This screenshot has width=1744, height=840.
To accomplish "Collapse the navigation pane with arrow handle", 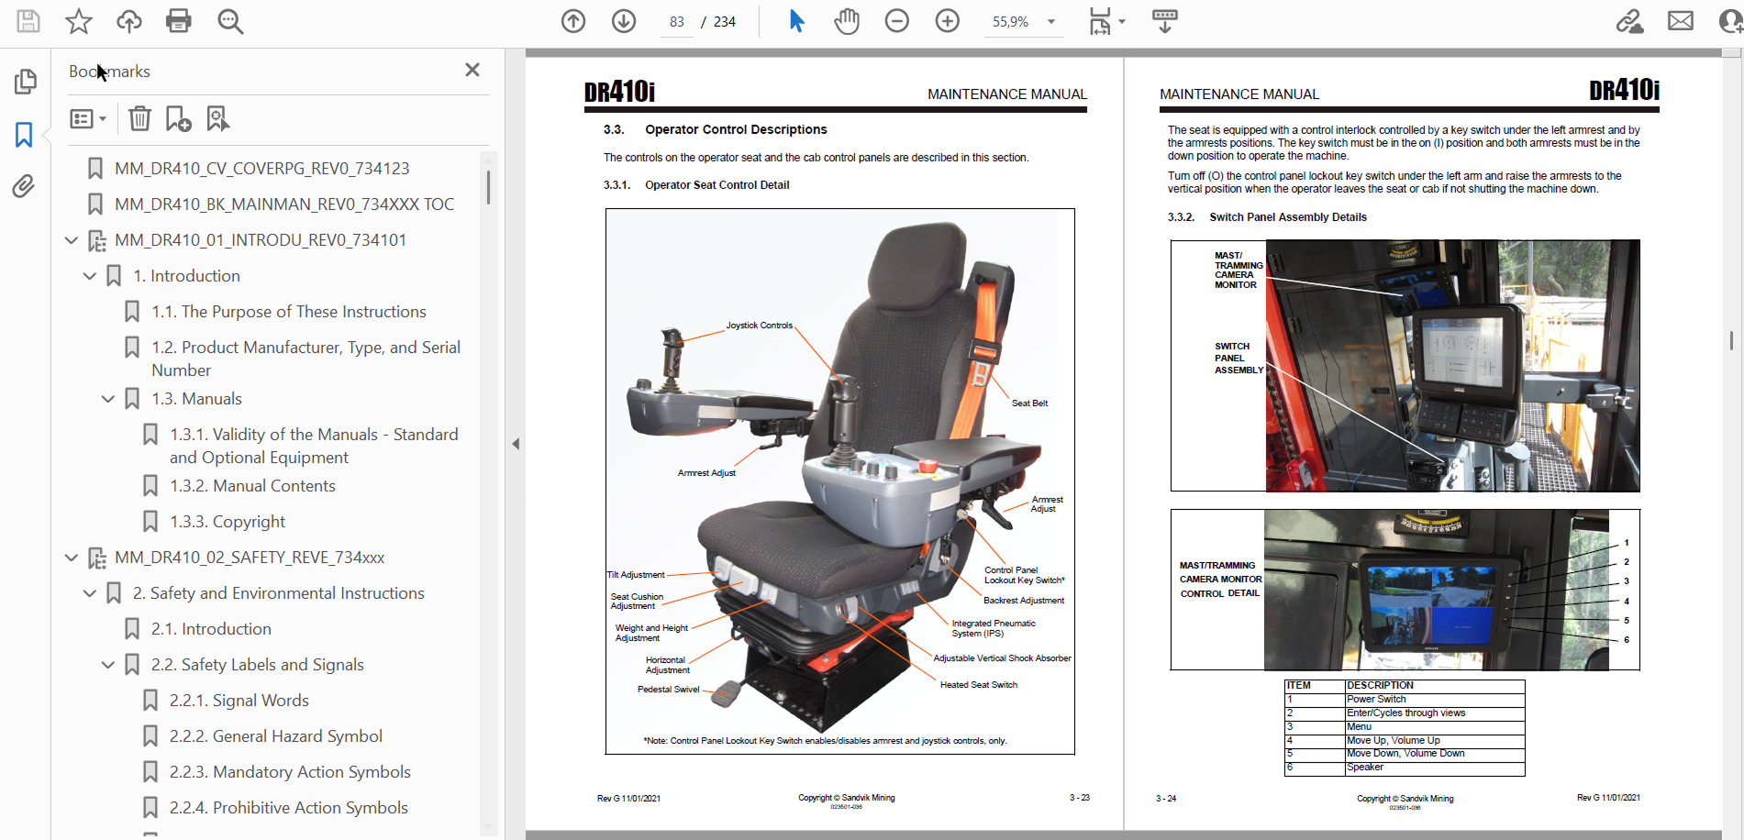I will coord(516,444).
